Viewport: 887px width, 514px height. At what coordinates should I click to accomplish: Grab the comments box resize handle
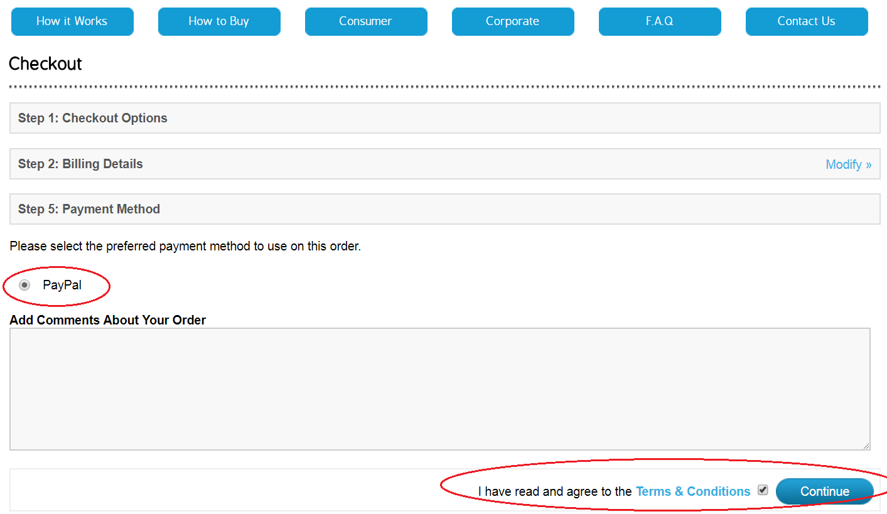tap(866, 445)
